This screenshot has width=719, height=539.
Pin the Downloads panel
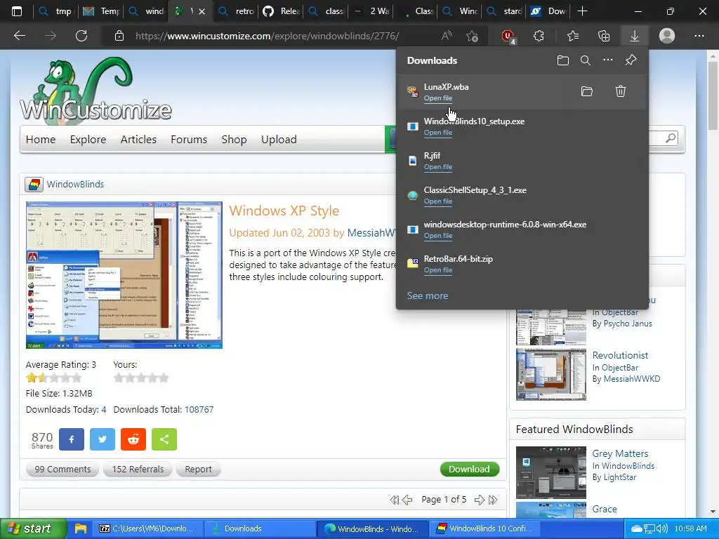(631, 60)
